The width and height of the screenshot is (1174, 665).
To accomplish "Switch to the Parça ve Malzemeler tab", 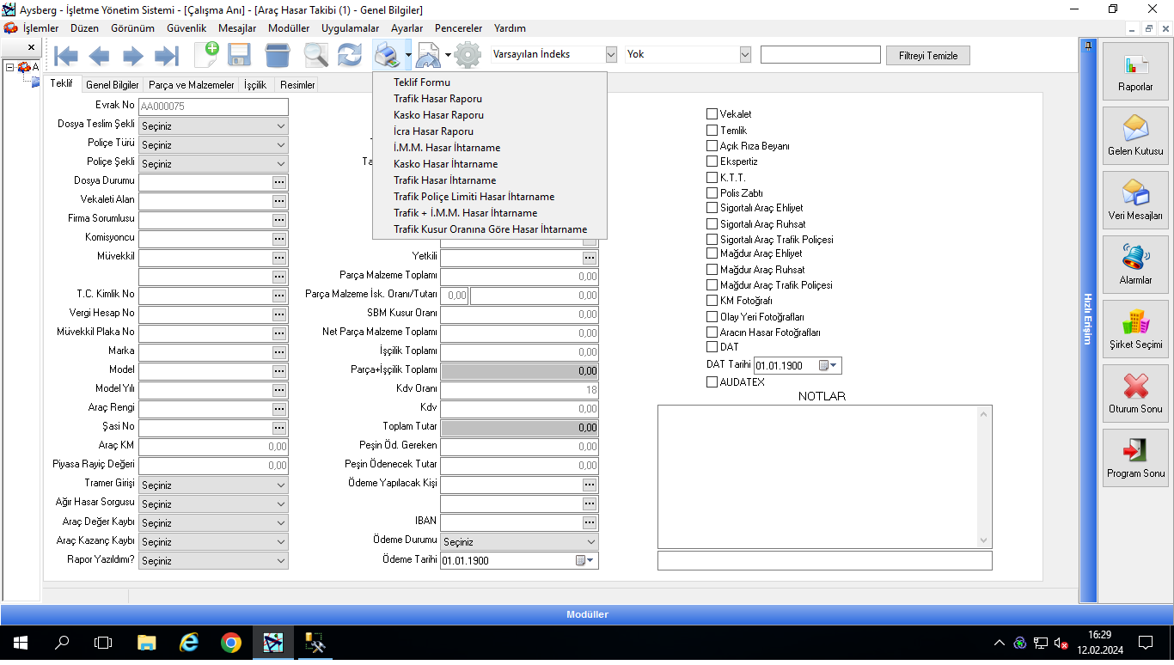I will click(x=191, y=85).
